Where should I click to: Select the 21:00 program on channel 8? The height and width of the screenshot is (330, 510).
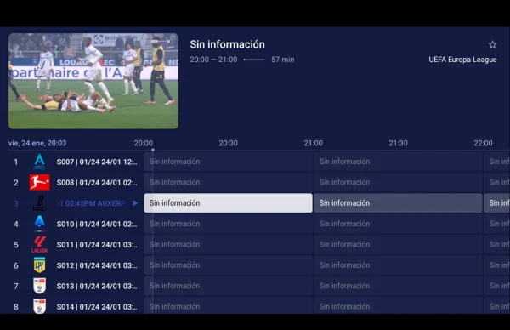[398, 306]
